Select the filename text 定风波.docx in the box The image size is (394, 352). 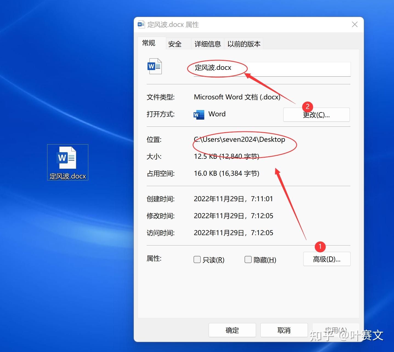click(213, 68)
